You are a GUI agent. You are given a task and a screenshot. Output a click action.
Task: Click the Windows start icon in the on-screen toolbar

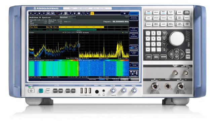pos(31,13)
